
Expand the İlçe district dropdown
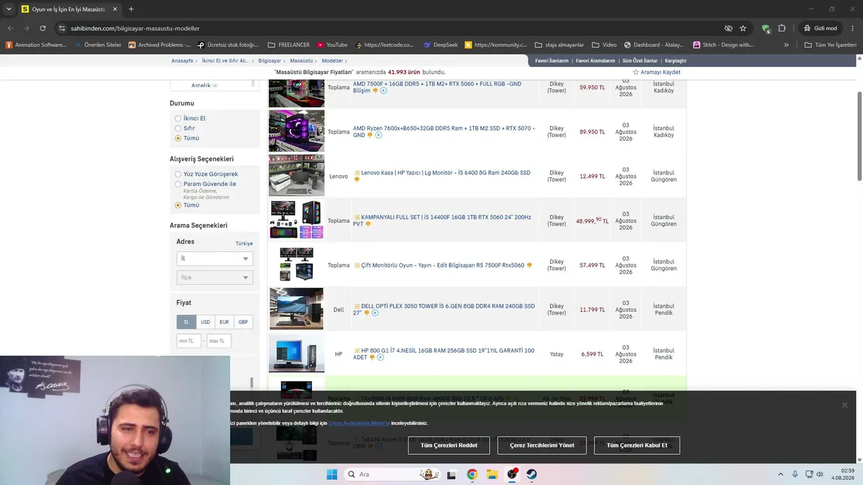[x=214, y=278]
